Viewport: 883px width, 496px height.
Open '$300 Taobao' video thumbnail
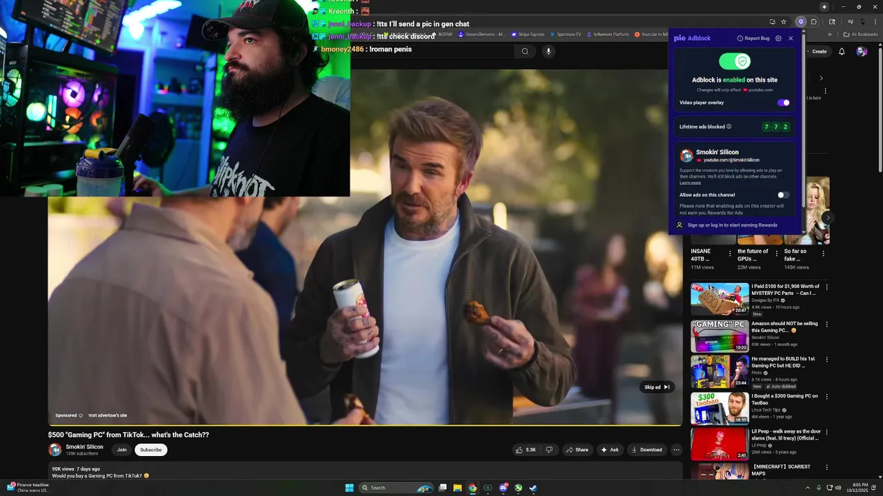[x=720, y=408]
